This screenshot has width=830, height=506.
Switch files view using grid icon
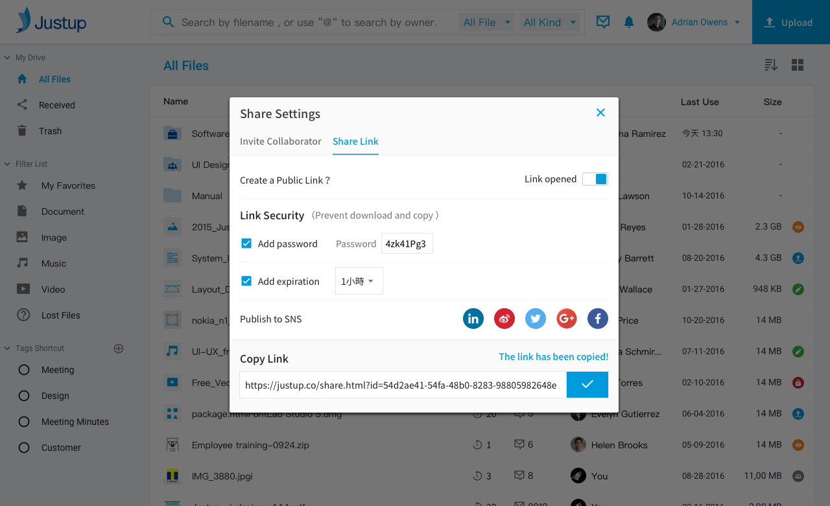(798, 65)
